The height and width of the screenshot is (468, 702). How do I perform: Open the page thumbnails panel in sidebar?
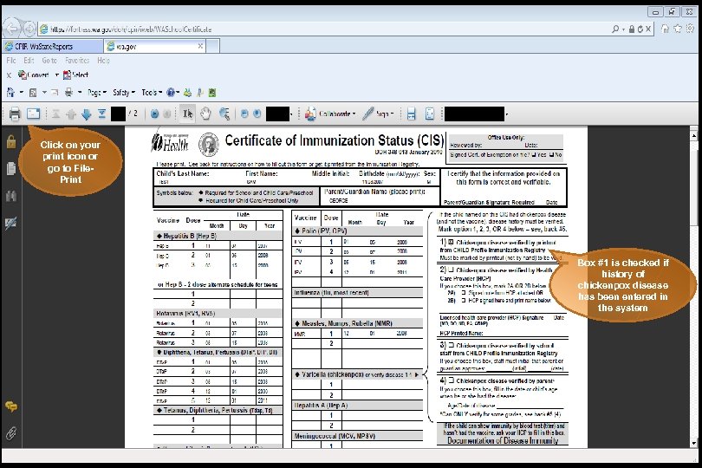11,168
